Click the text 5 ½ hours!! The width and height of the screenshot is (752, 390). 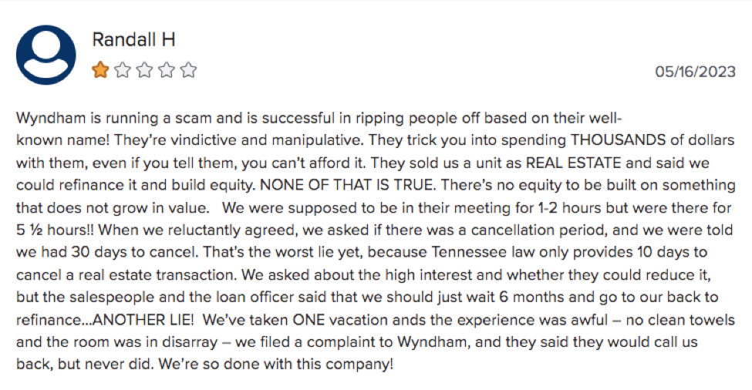[56, 230]
